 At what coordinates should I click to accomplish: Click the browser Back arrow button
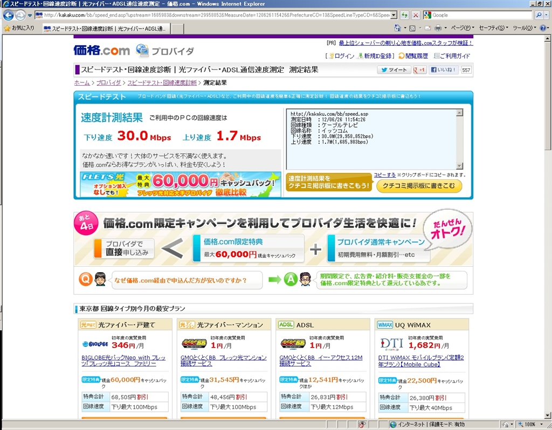click(x=9, y=15)
